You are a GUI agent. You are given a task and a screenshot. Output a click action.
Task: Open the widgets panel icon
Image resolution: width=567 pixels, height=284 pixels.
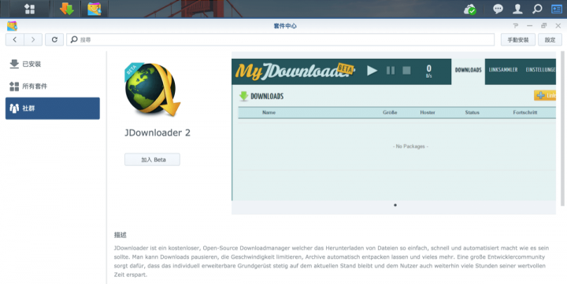coord(557,9)
